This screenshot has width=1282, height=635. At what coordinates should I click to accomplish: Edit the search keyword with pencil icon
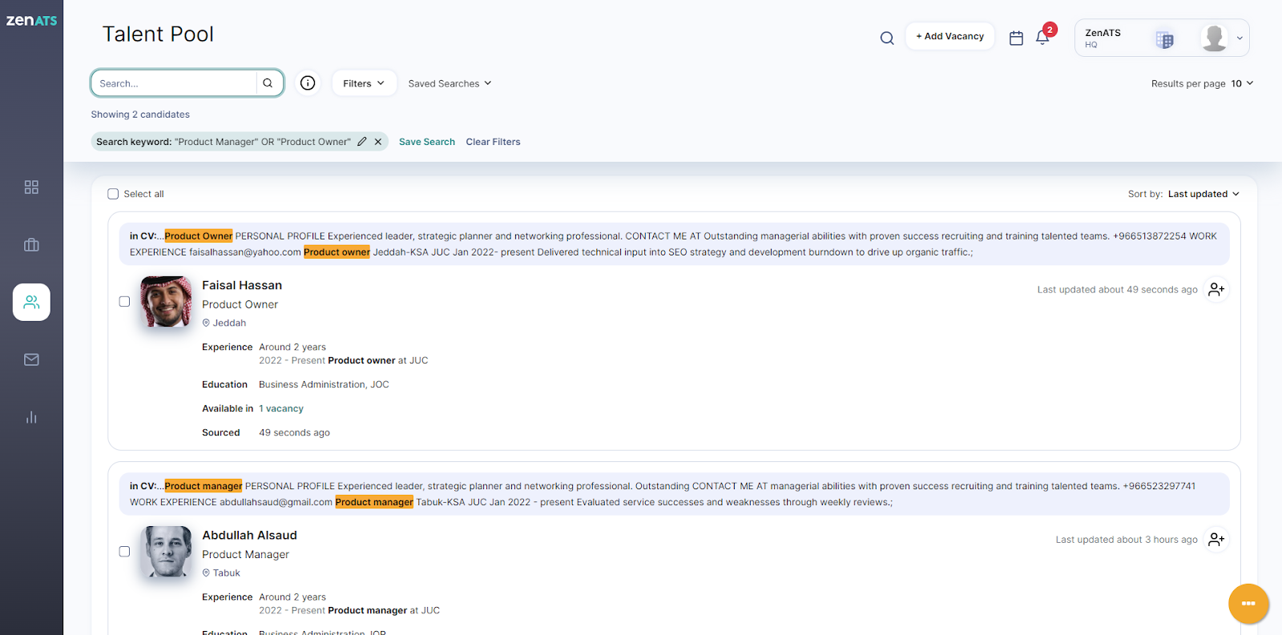click(362, 142)
